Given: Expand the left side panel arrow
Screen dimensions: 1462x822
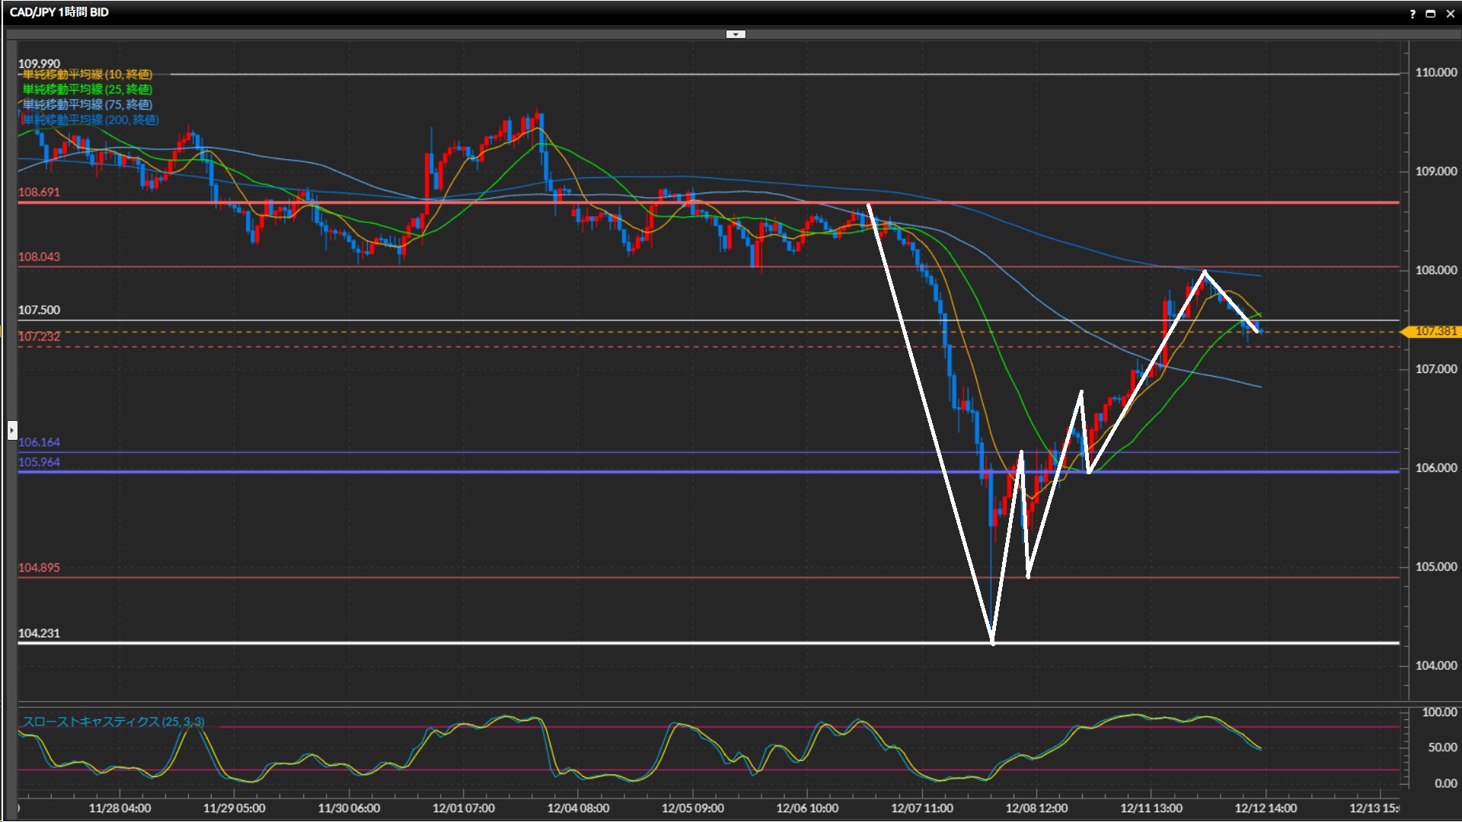Looking at the screenshot, I should (12, 431).
